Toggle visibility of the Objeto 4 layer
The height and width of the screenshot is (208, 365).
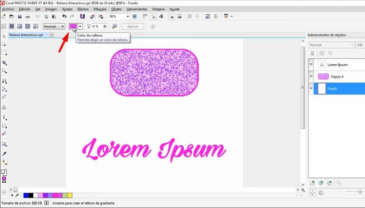pos(311,76)
